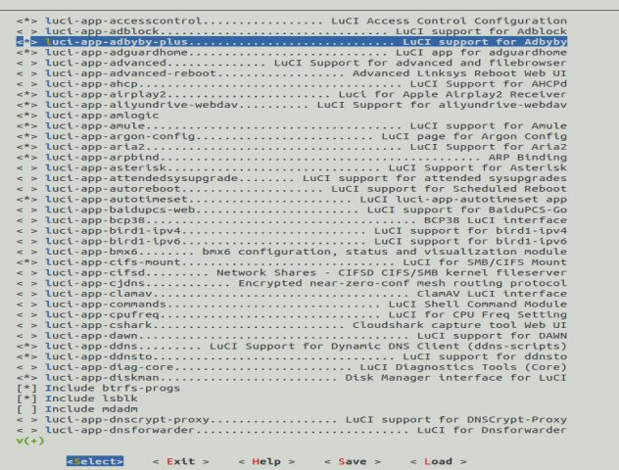Select the luci-app-bird1-ipv4 entry
Screen dimensions: 619x470
(x=292, y=231)
